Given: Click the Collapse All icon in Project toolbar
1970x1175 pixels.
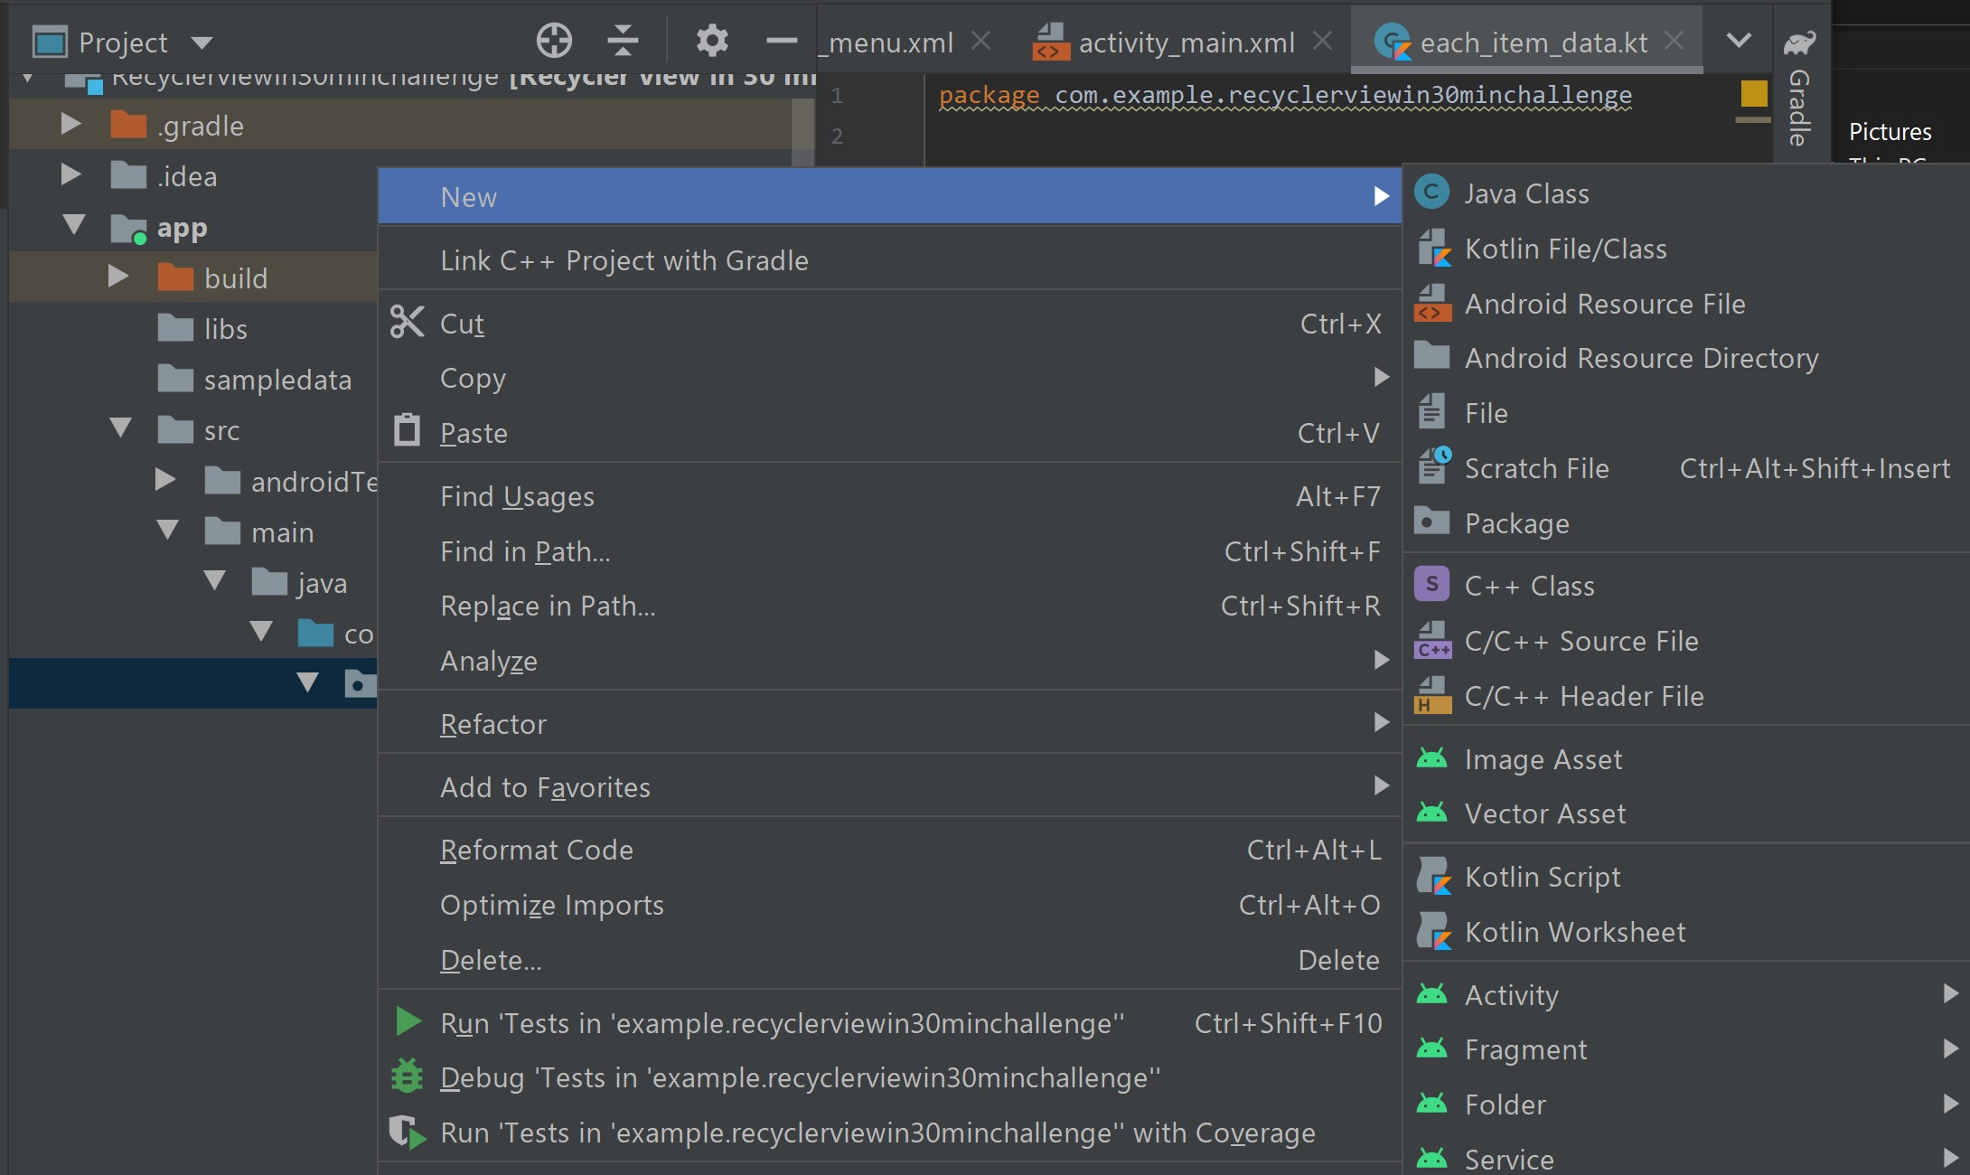Looking at the screenshot, I should coord(623,40).
